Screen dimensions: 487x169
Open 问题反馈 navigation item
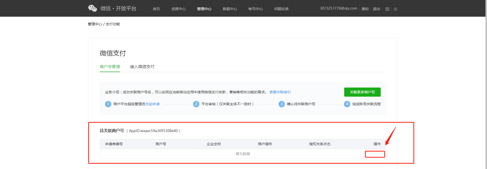[x=281, y=9]
